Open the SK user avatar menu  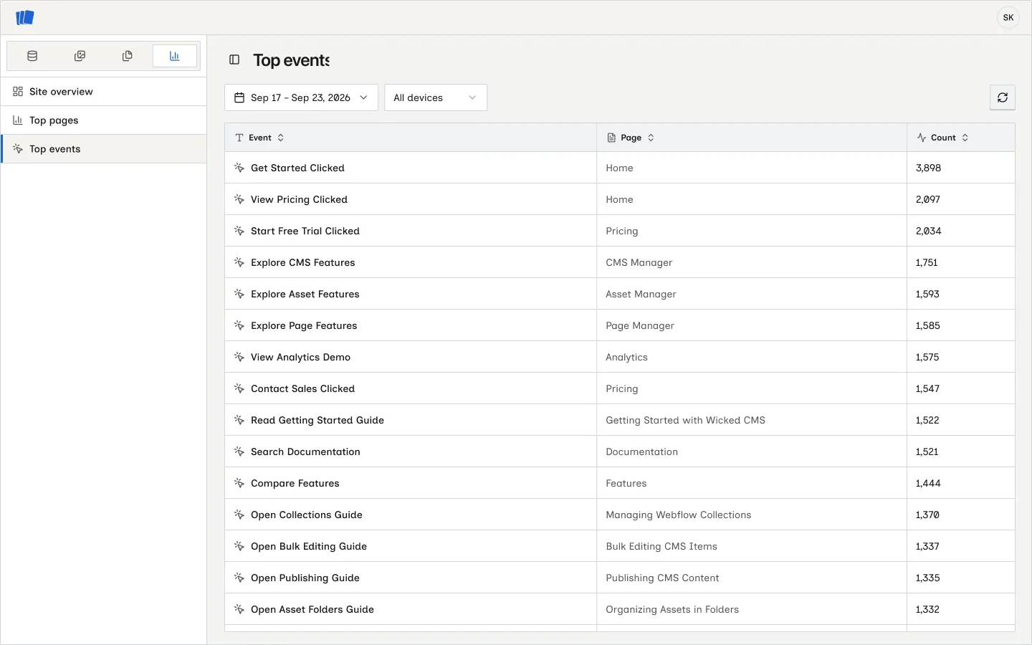pos(1008,18)
